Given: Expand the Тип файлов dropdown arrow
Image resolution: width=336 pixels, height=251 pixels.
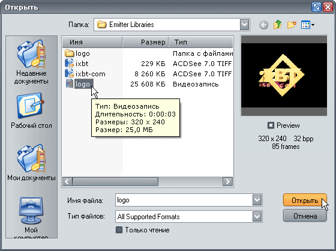Looking at the screenshot, I should point(257,216).
